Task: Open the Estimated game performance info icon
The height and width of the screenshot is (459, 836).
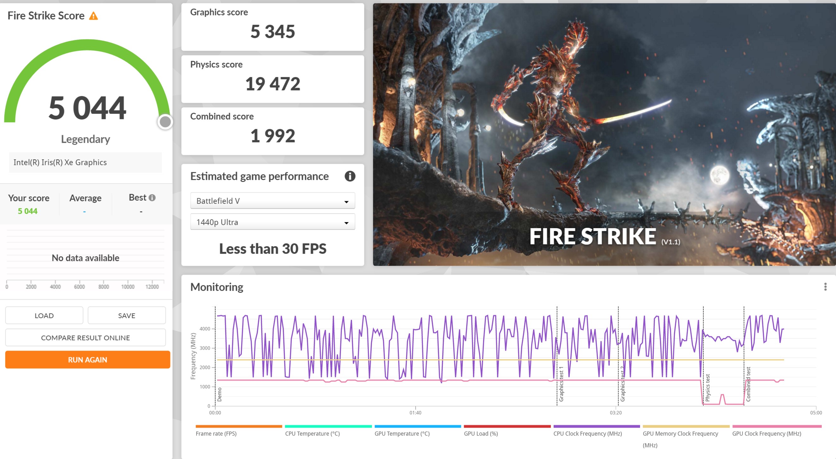Action: tap(349, 176)
